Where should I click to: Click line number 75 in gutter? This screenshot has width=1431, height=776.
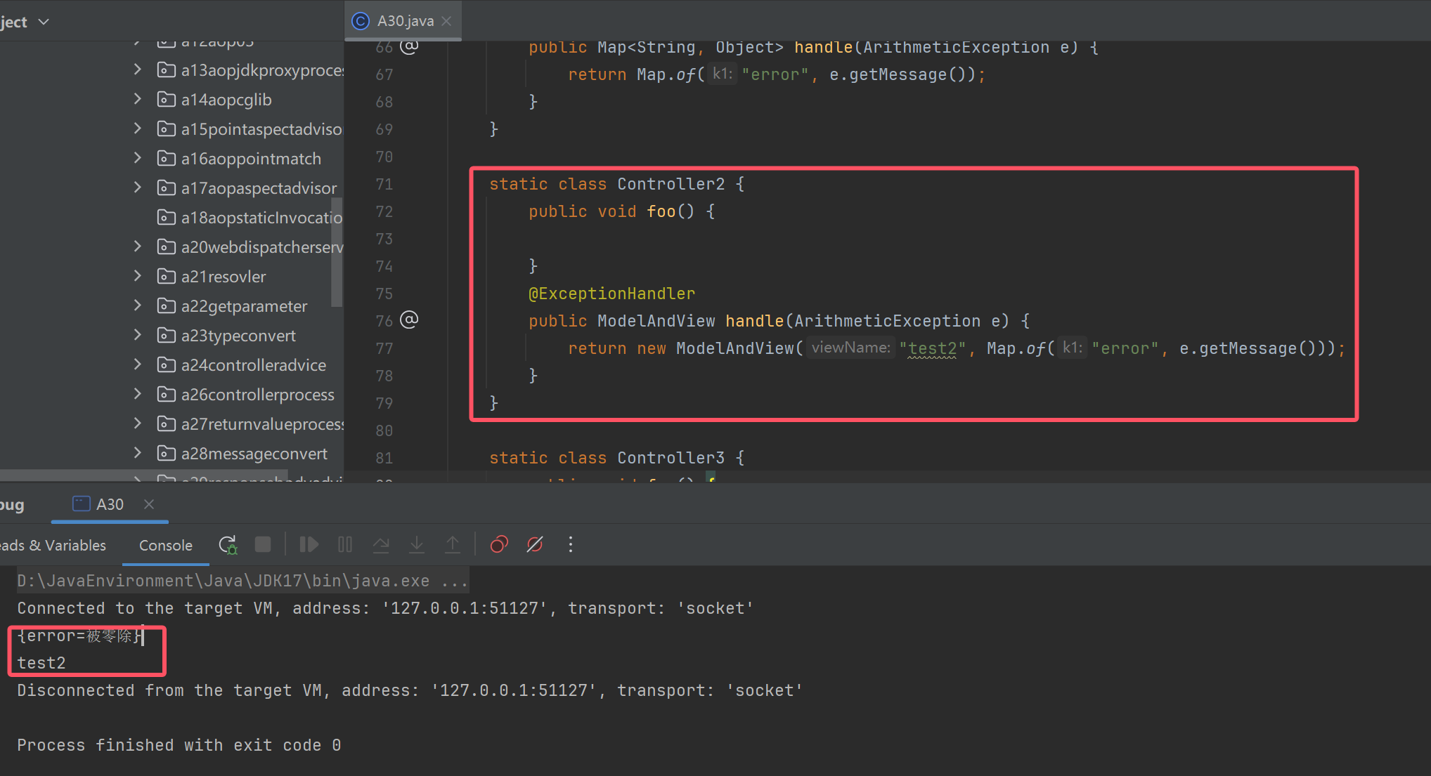(x=384, y=294)
